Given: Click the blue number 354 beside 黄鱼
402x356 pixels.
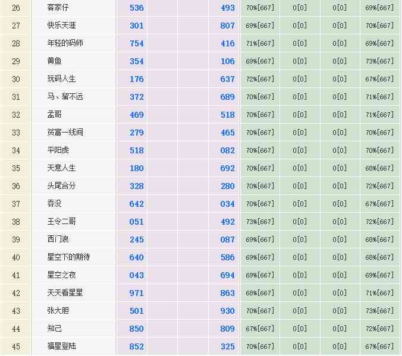Looking at the screenshot, I should [137, 61].
